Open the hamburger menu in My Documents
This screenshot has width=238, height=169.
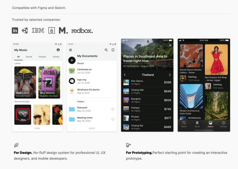click(x=70, y=50)
